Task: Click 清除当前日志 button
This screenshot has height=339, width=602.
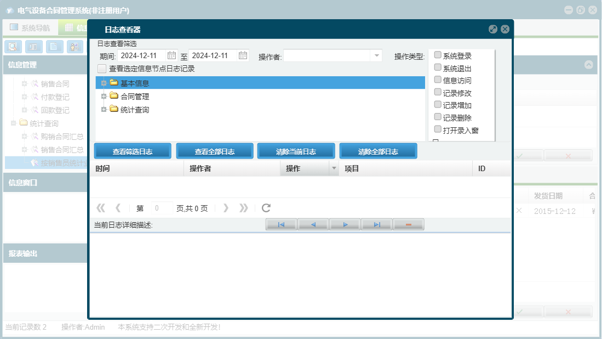Action: coord(296,151)
